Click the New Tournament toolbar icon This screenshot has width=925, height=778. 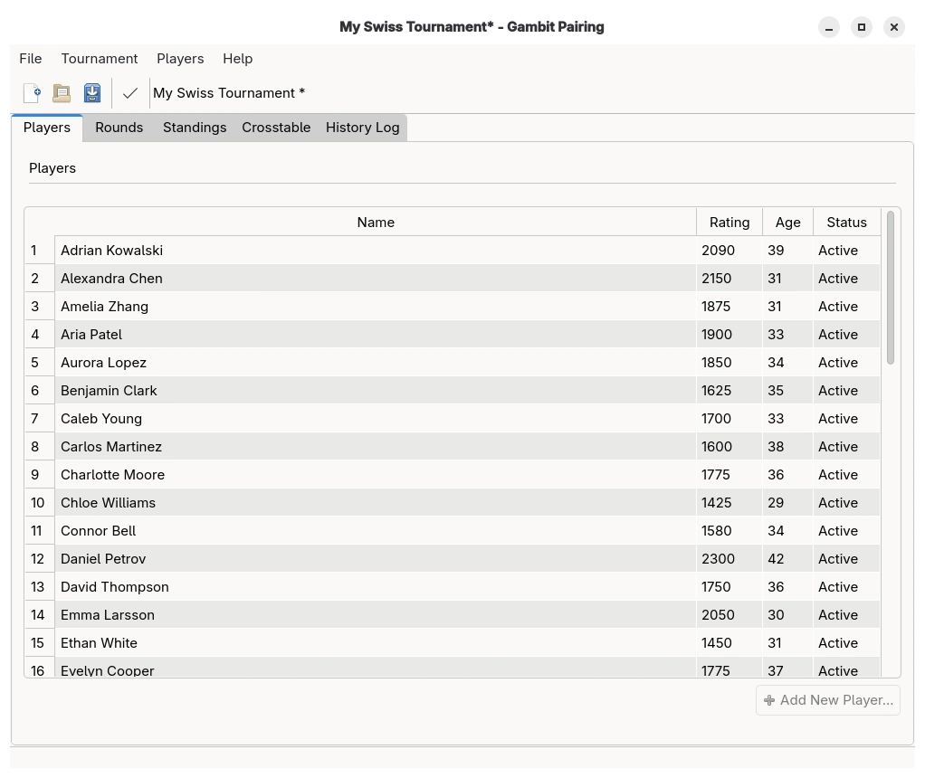pos(33,93)
